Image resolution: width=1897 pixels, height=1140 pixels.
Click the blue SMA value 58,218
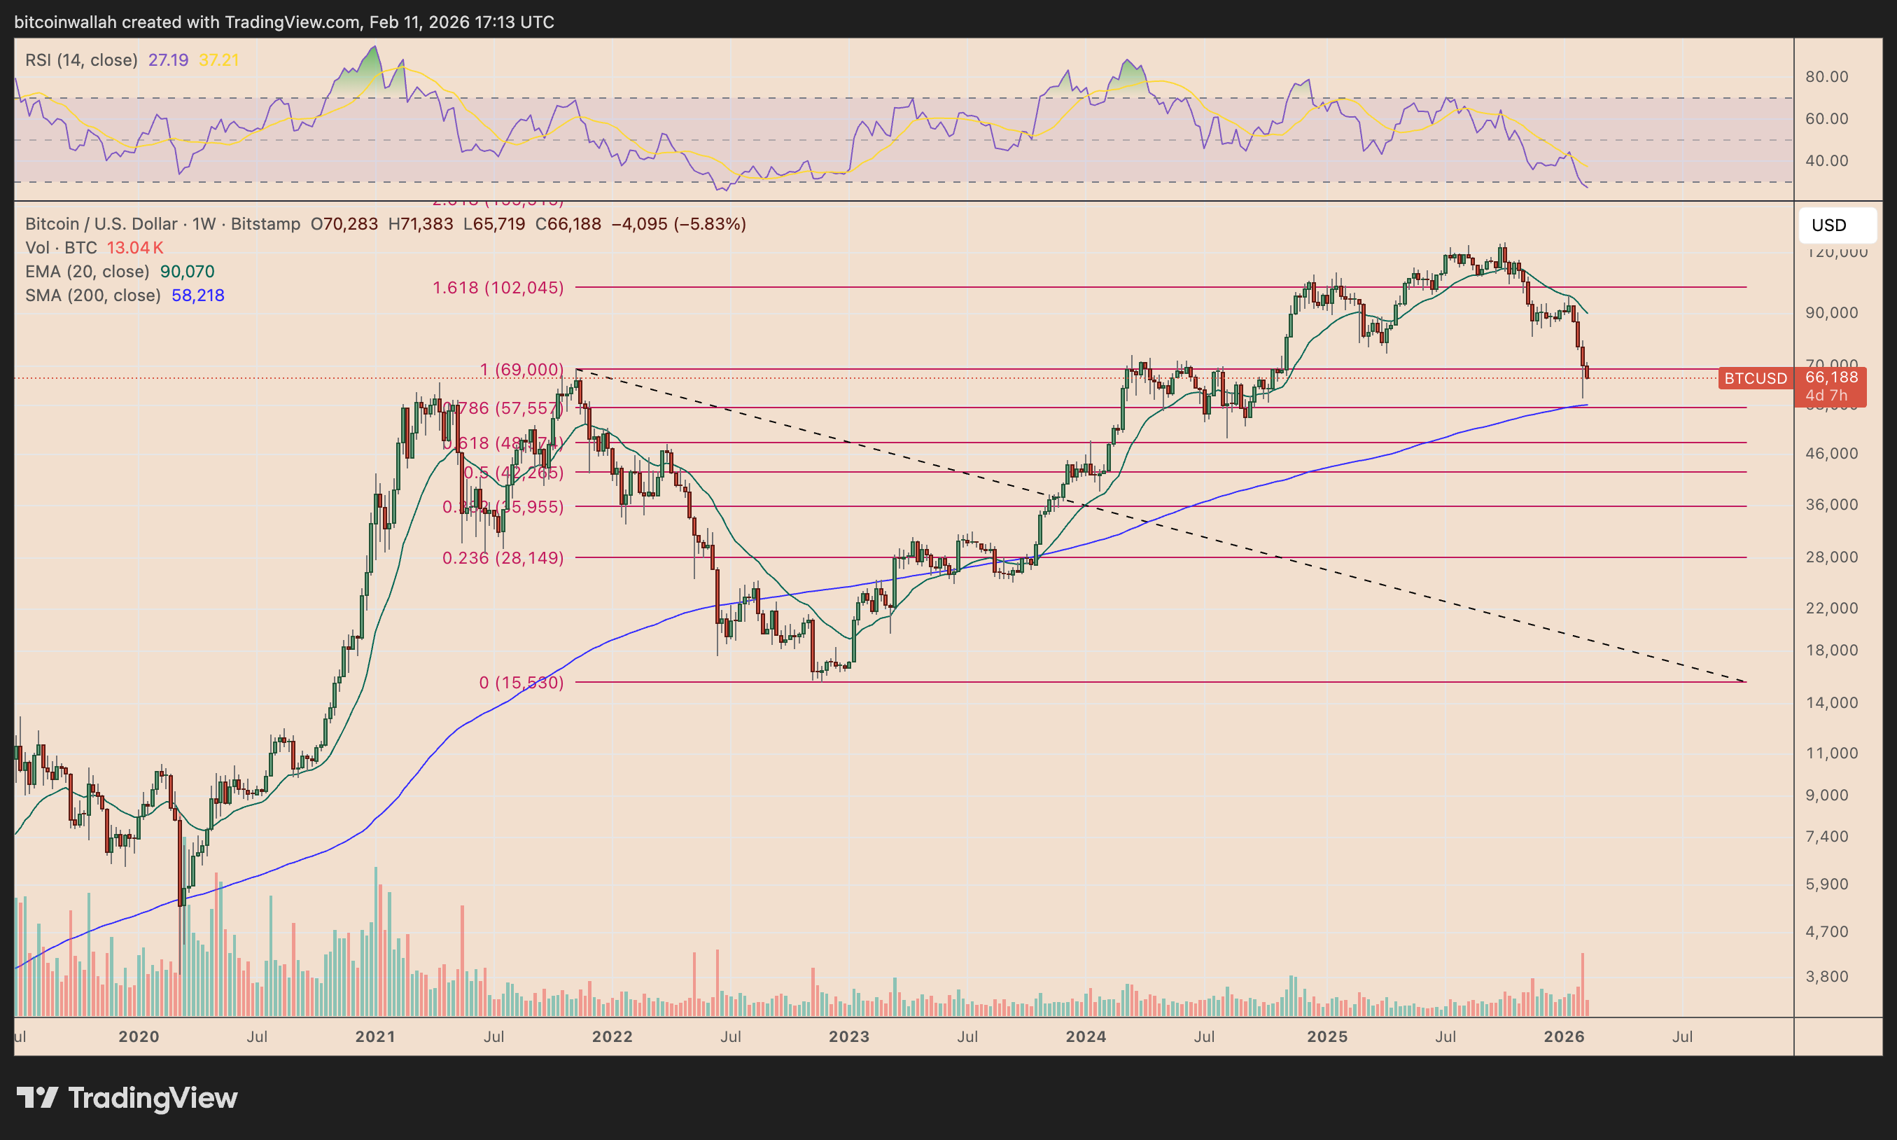coord(197,295)
